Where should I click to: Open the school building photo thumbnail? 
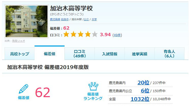coord(26,21)
